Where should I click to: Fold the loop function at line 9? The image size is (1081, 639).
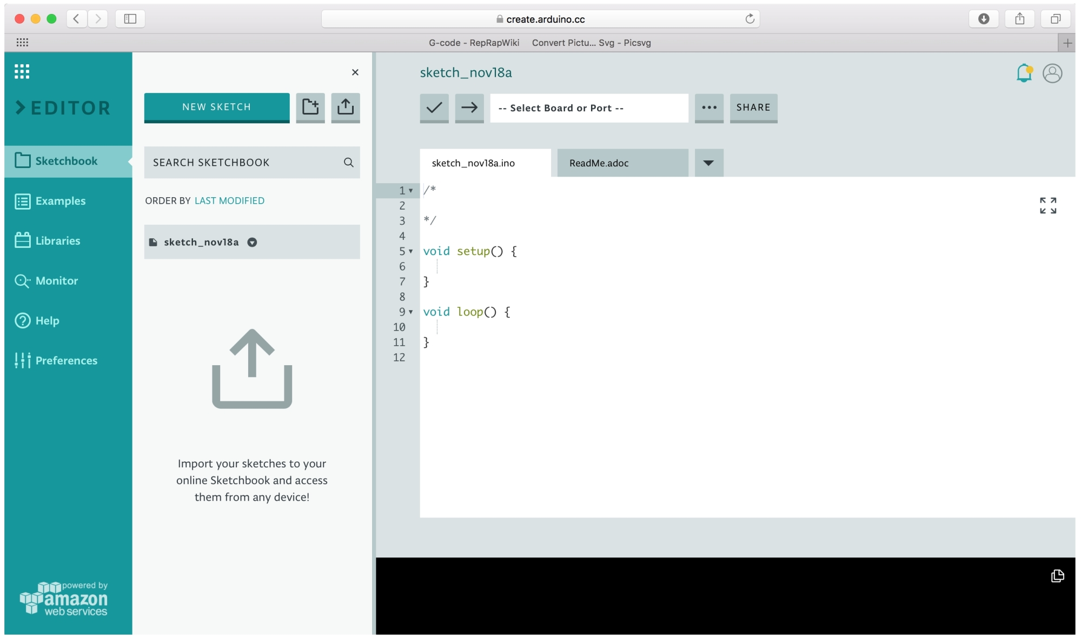click(x=411, y=312)
